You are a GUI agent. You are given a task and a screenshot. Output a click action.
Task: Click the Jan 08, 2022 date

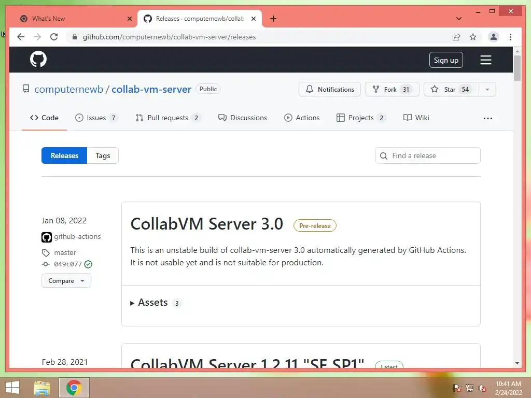[x=64, y=221]
